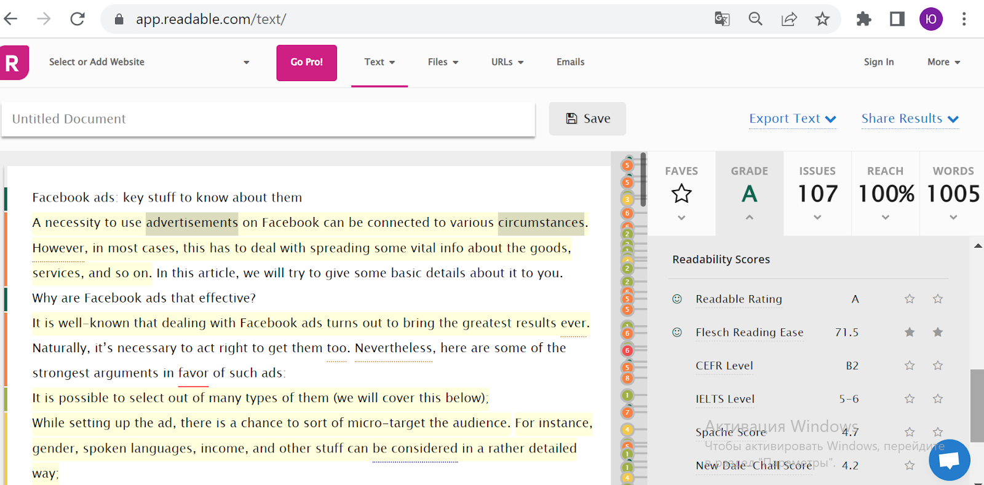The width and height of the screenshot is (984, 485).
Task: Share this page from the address bar
Action: pos(789,19)
